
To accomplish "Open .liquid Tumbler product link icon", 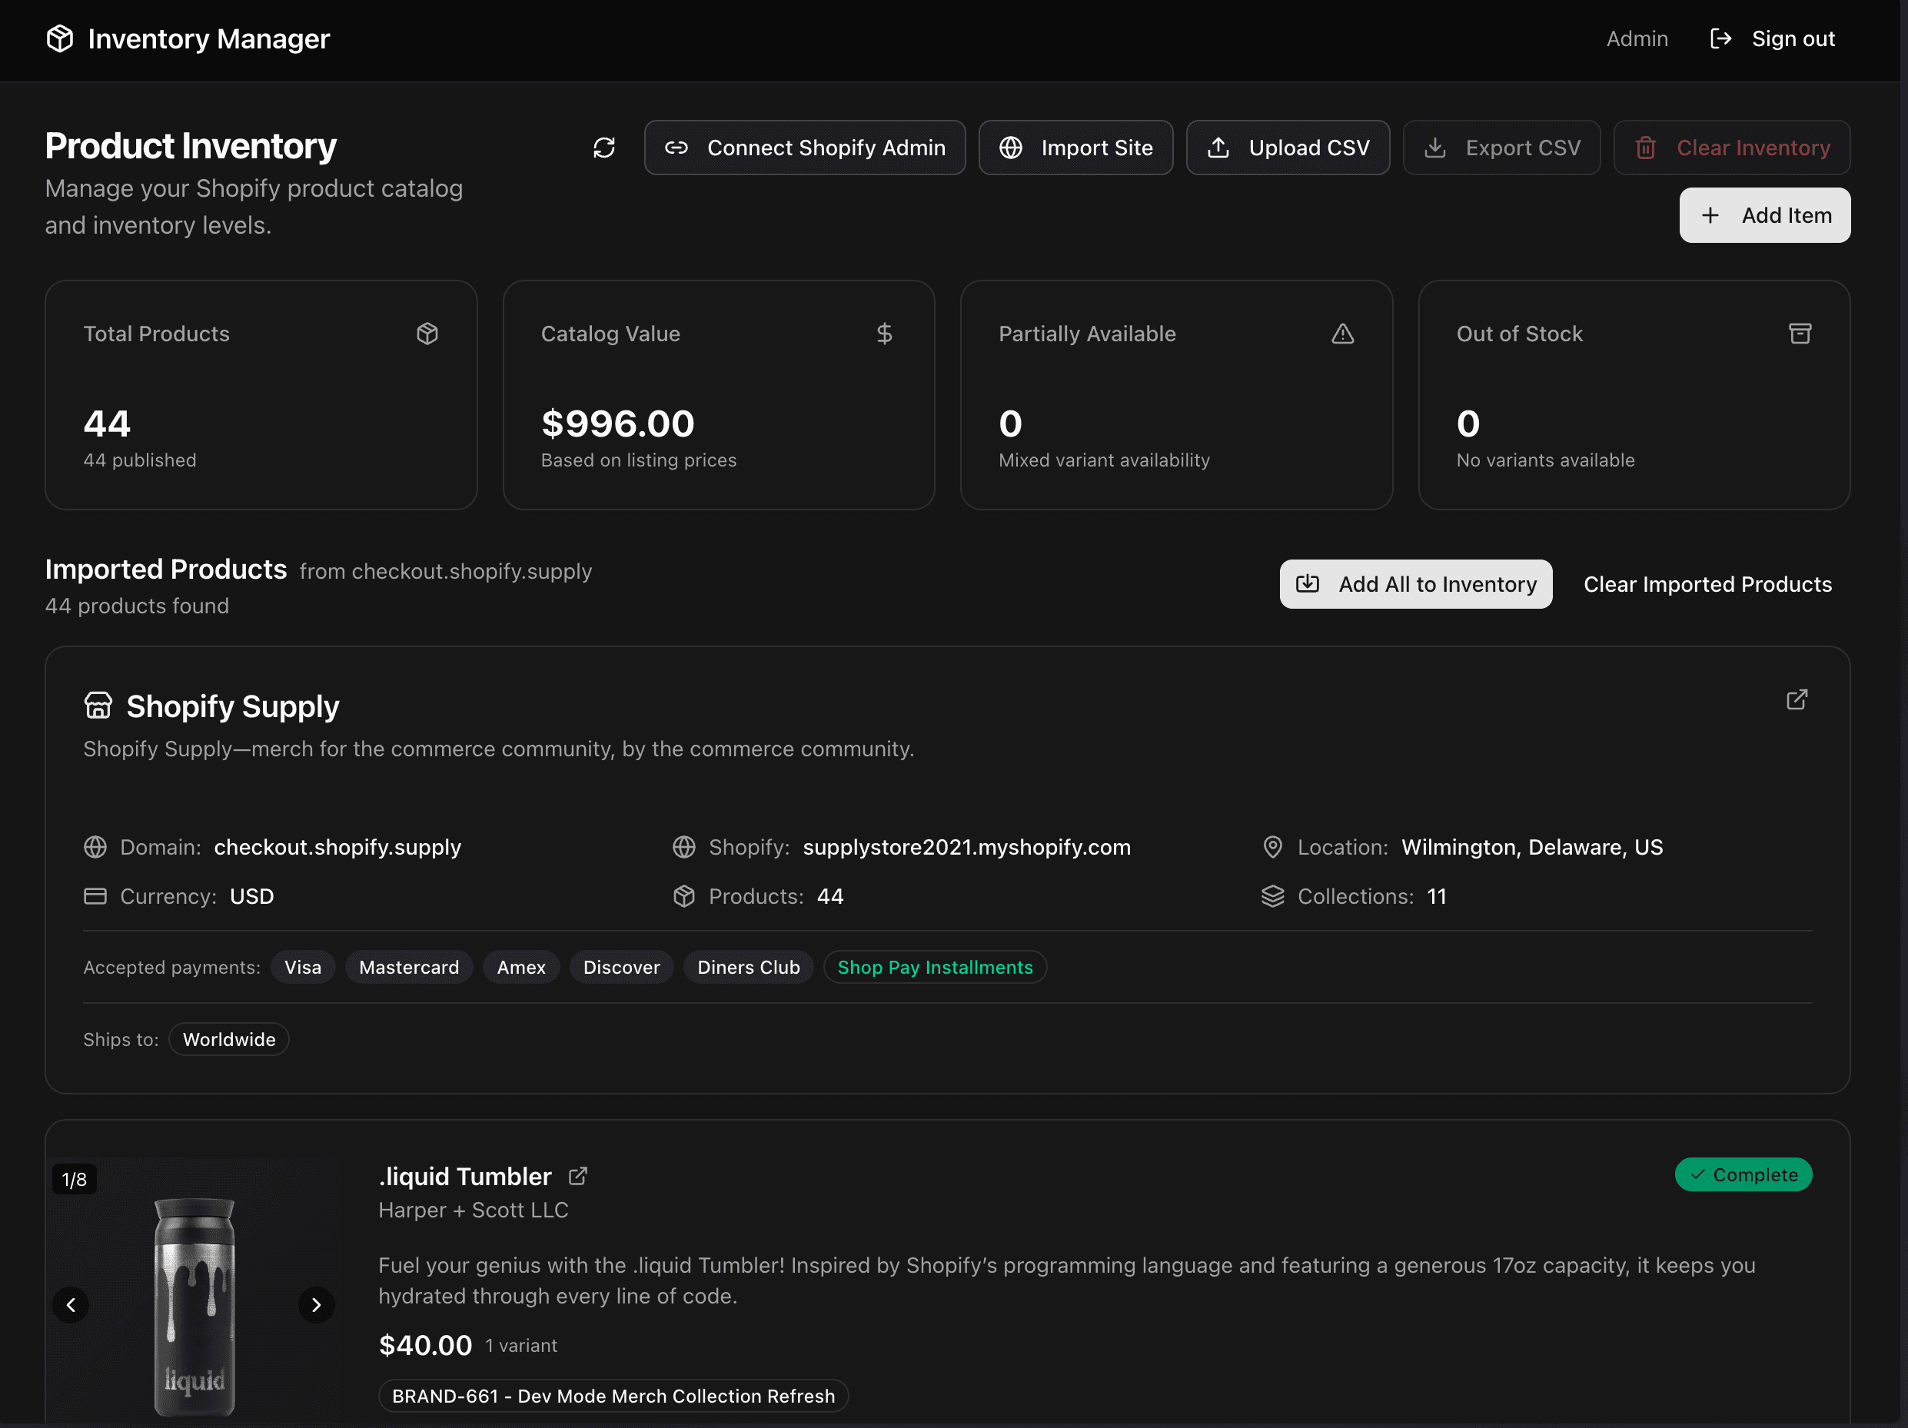I will click(x=578, y=1176).
